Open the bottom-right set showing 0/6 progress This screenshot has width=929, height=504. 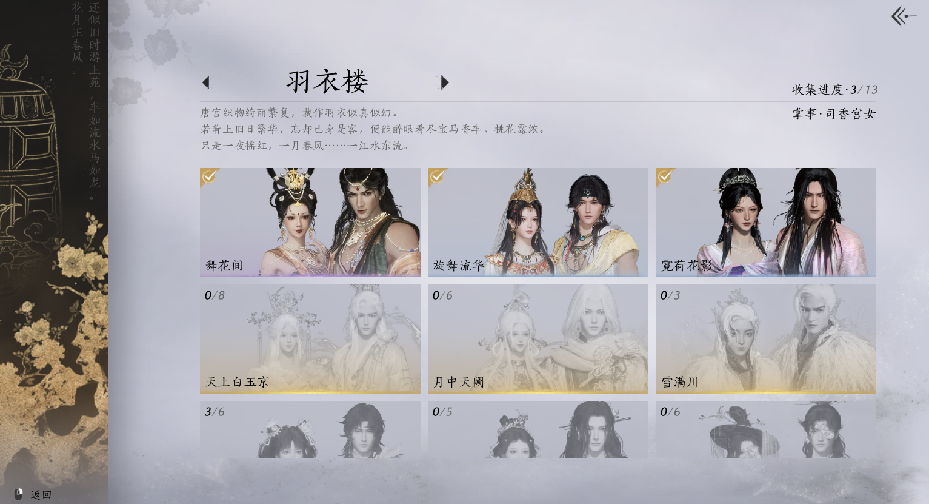(x=766, y=429)
